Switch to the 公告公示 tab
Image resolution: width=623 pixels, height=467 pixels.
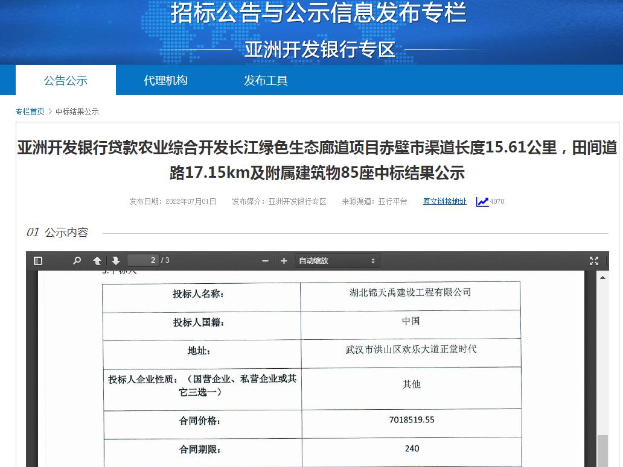point(66,80)
